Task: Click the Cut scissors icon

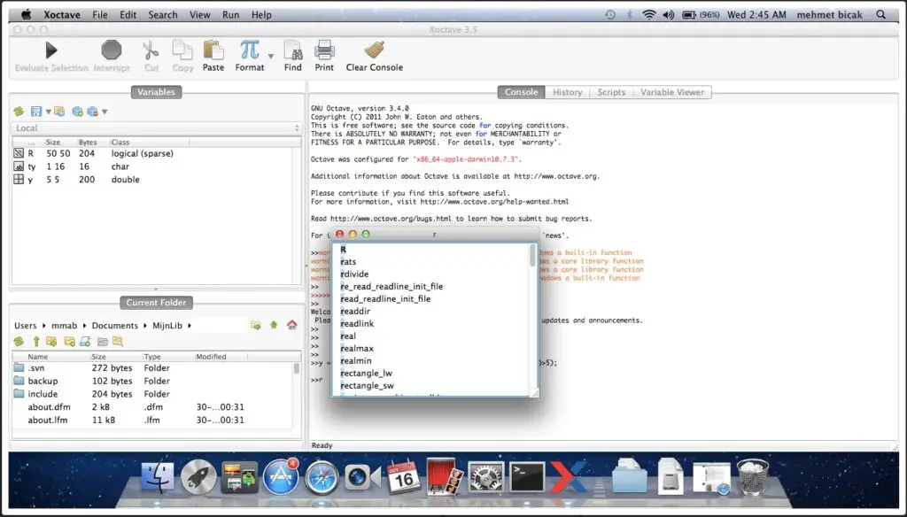Action: pos(151,50)
